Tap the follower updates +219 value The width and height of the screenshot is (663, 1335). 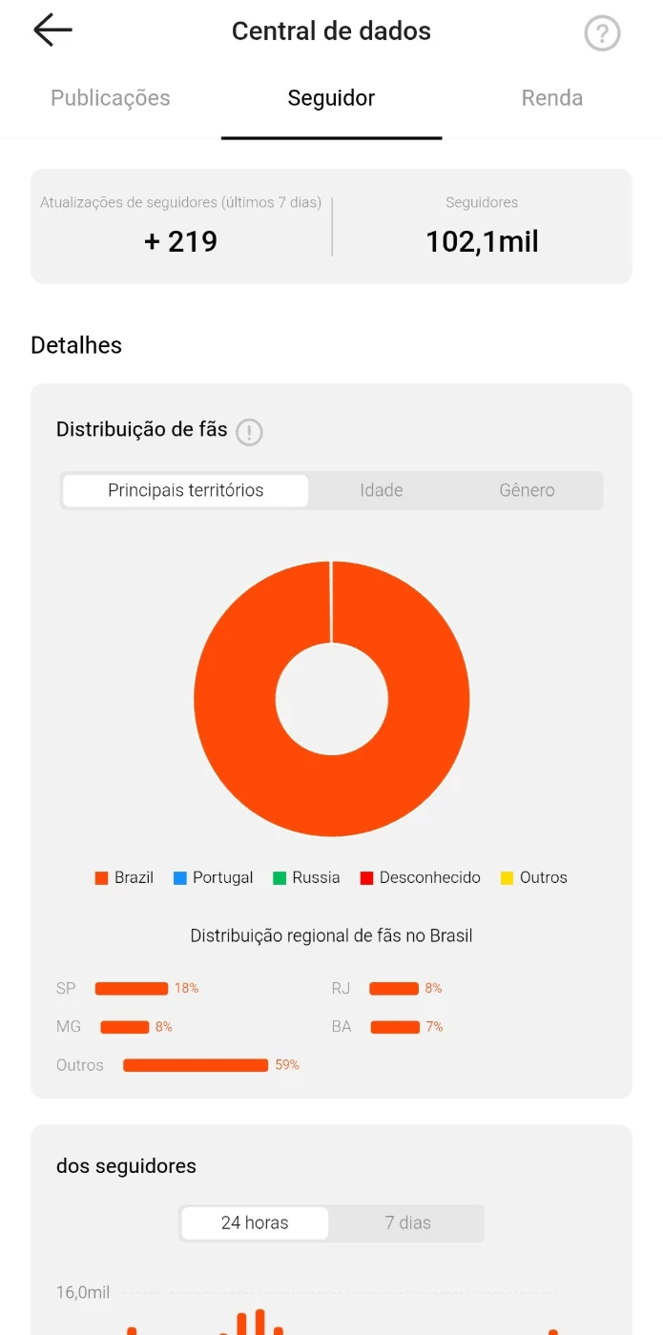click(181, 242)
